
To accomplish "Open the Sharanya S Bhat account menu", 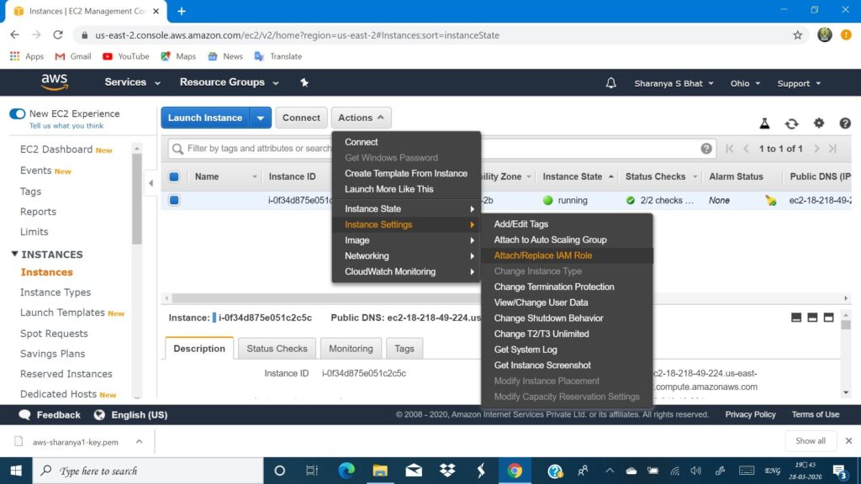I will click(x=673, y=83).
